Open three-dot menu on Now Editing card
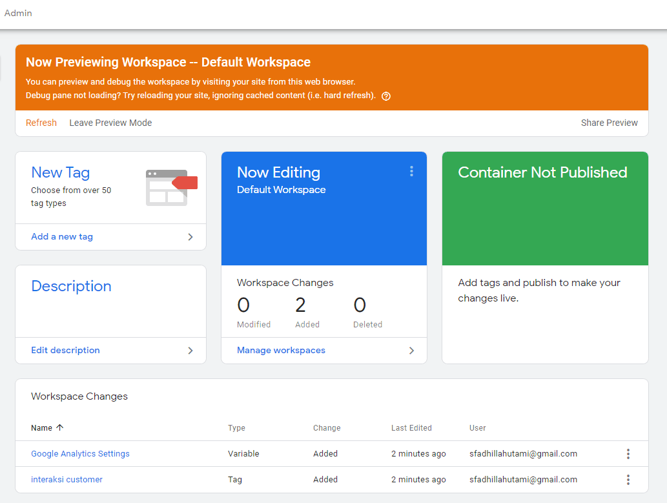This screenshot has width=667, height=503. click(x=411, y=171)
